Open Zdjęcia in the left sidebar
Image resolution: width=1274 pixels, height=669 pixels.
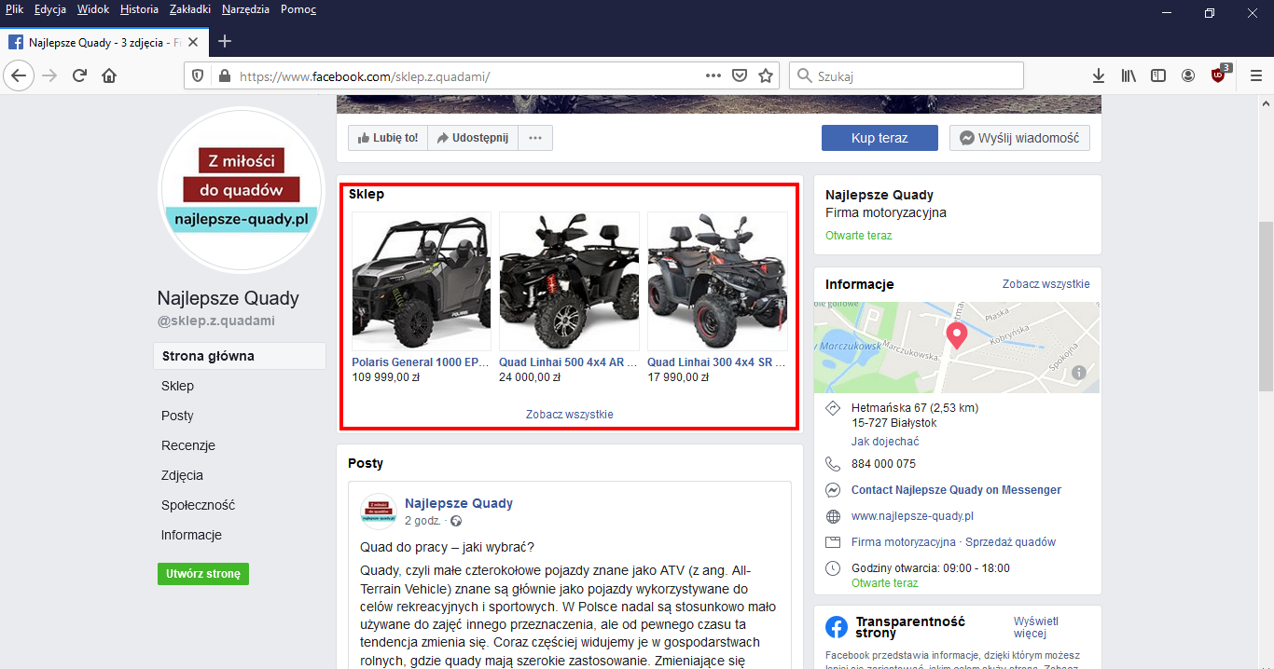pyautogui.click(x=182, y=475)
